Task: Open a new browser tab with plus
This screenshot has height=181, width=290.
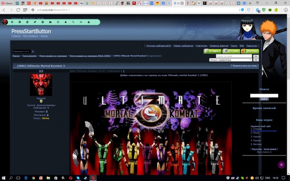Action: (250, 3)
